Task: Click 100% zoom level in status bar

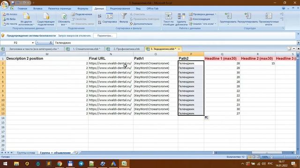Action: point(265,157)
